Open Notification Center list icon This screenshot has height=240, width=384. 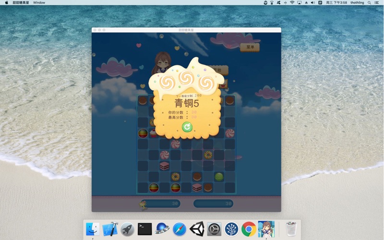(x=376, y=2)
